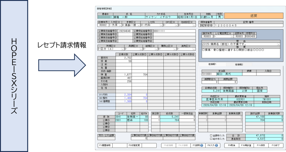This screenshot has height=152, width=286.
Task: Click the F12:終了 button
Action: (x=276, y=146)
